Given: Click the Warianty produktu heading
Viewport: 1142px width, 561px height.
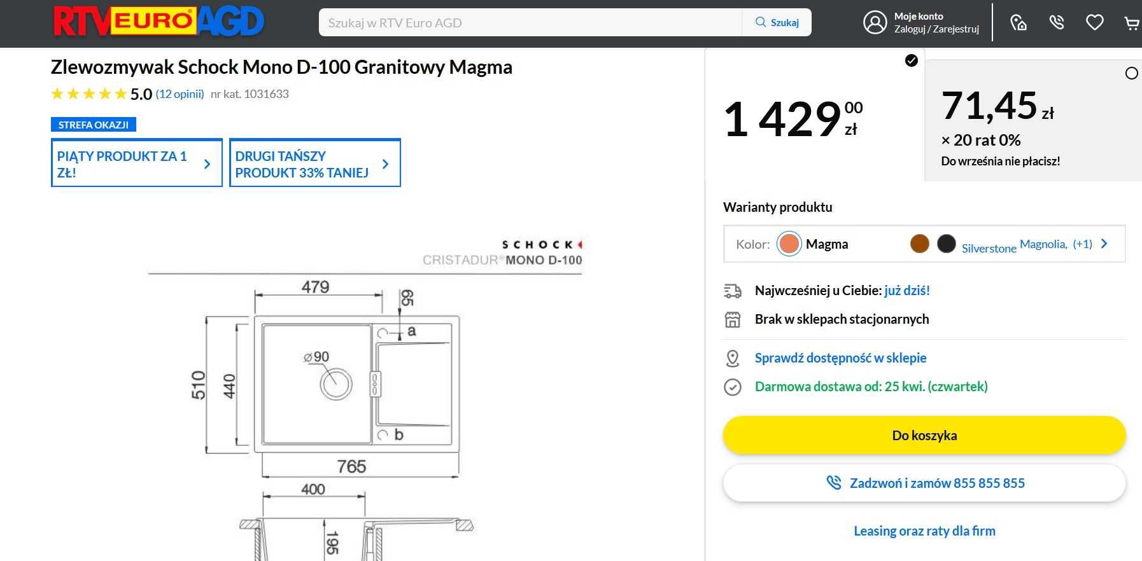Looking at the screenshot, I should click(x=777, y=207).
